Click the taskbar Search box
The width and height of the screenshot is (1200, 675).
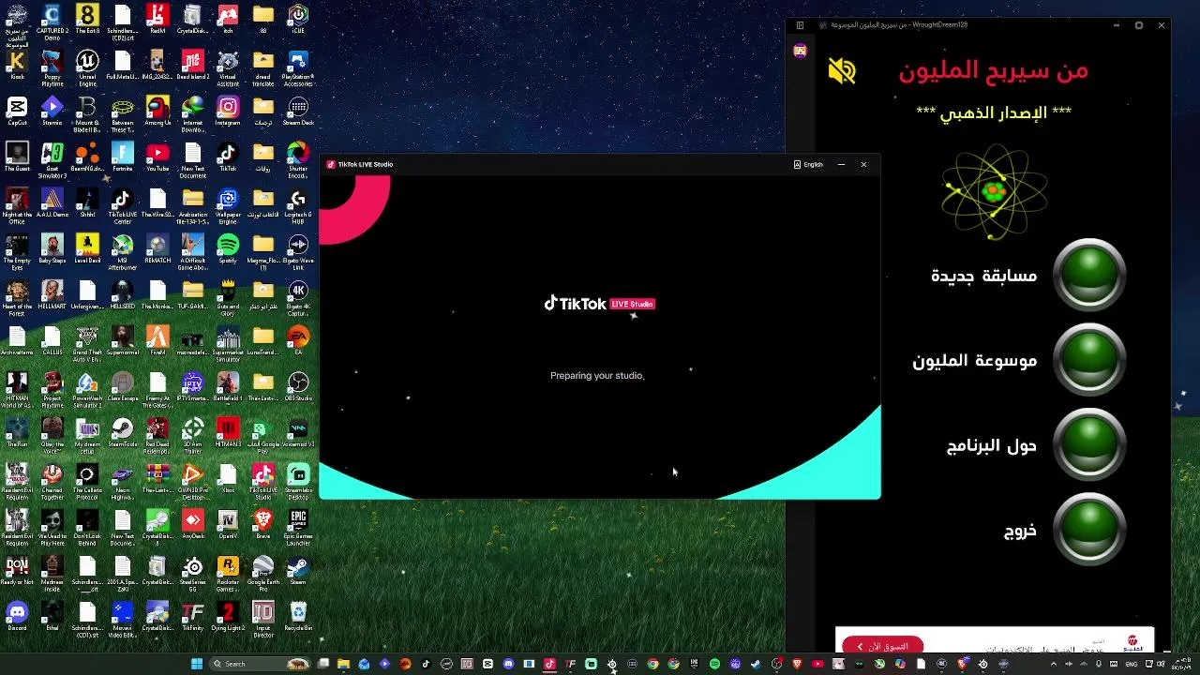261,664
